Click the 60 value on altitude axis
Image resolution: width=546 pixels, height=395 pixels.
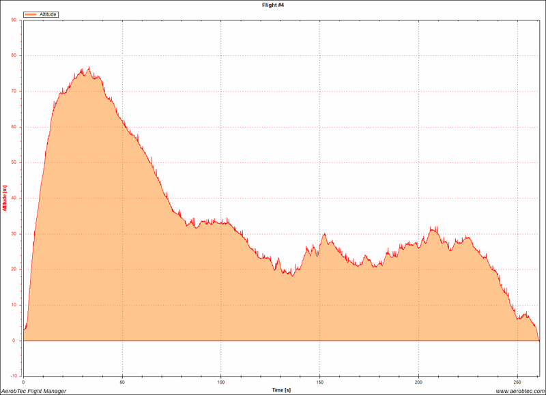coord(14,127)
